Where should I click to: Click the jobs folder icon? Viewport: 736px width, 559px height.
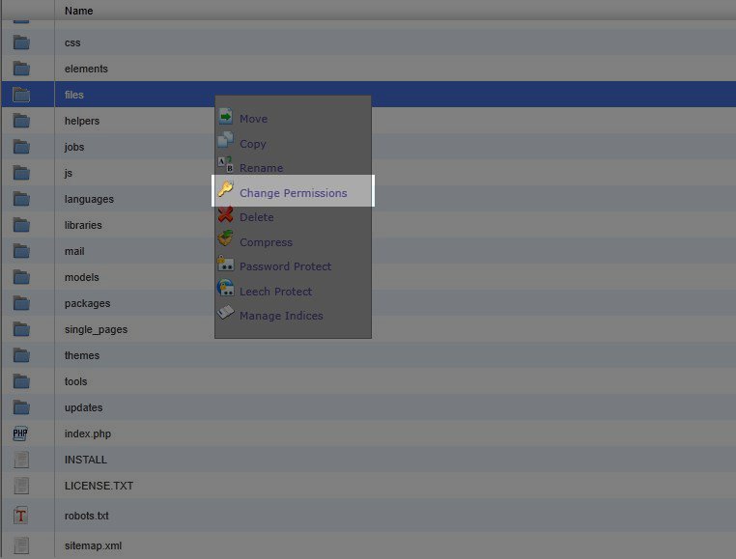click(21, 147)
